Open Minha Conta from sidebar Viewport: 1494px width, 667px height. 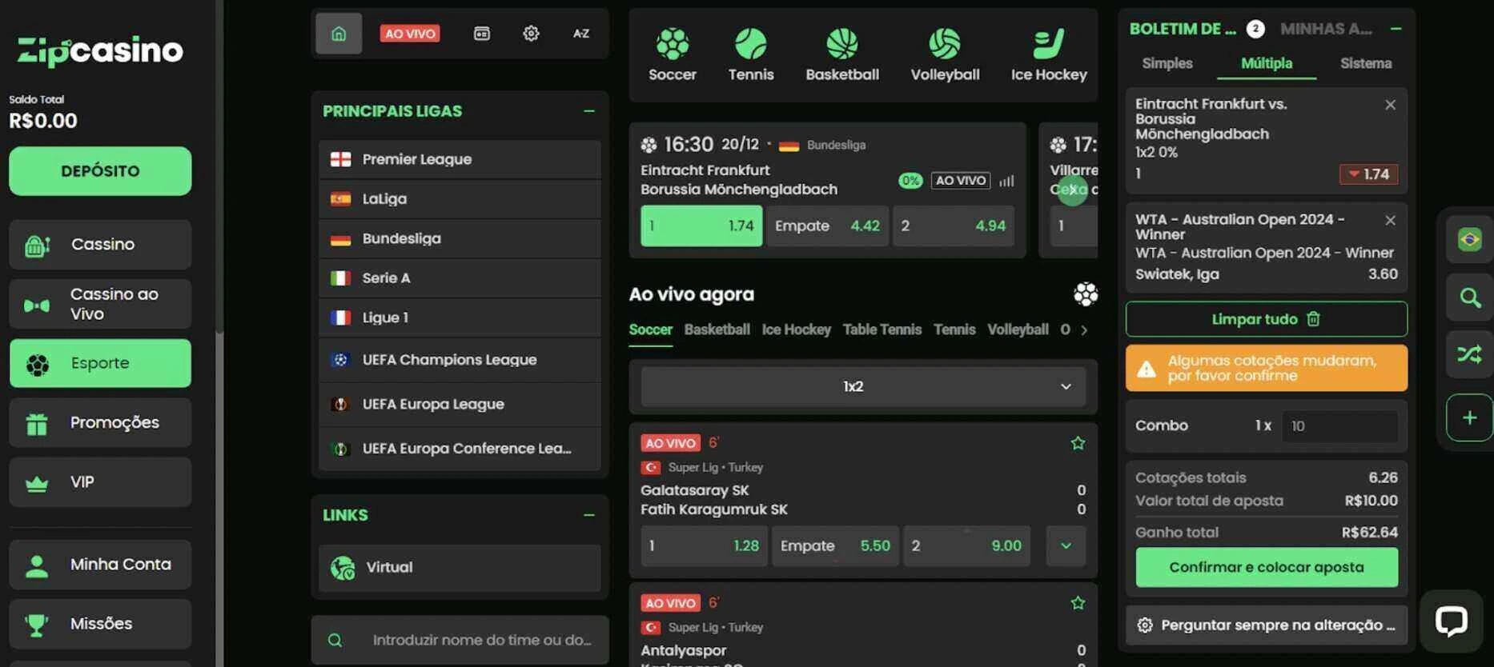click(x=100, y=565)
